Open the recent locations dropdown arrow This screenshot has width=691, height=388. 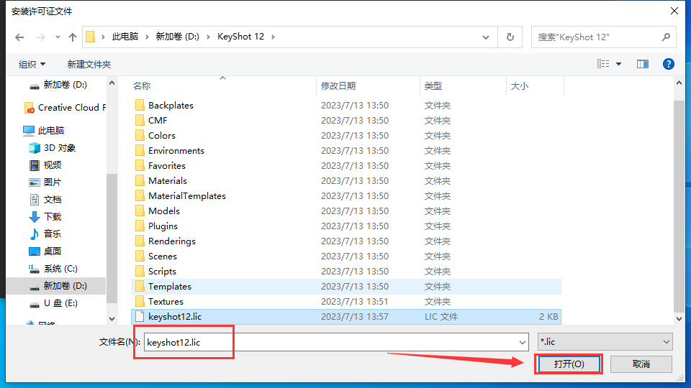click(58, 37)
